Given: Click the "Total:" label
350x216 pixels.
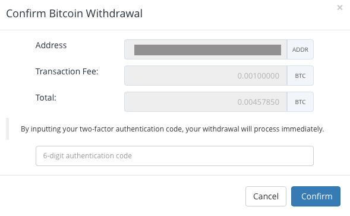Looking at the screenshot, I should (x=46, y=98).
